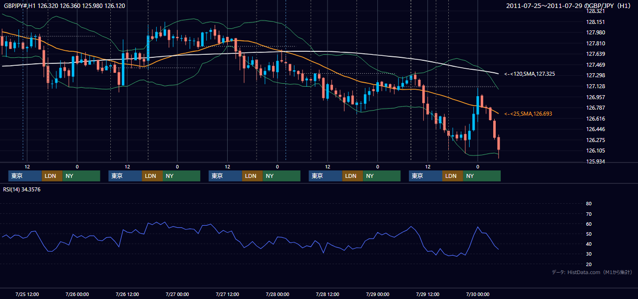This screenshot has width=638, height=299.
Task: Click RSI level 80 on scale
Action: coord(589,204)
